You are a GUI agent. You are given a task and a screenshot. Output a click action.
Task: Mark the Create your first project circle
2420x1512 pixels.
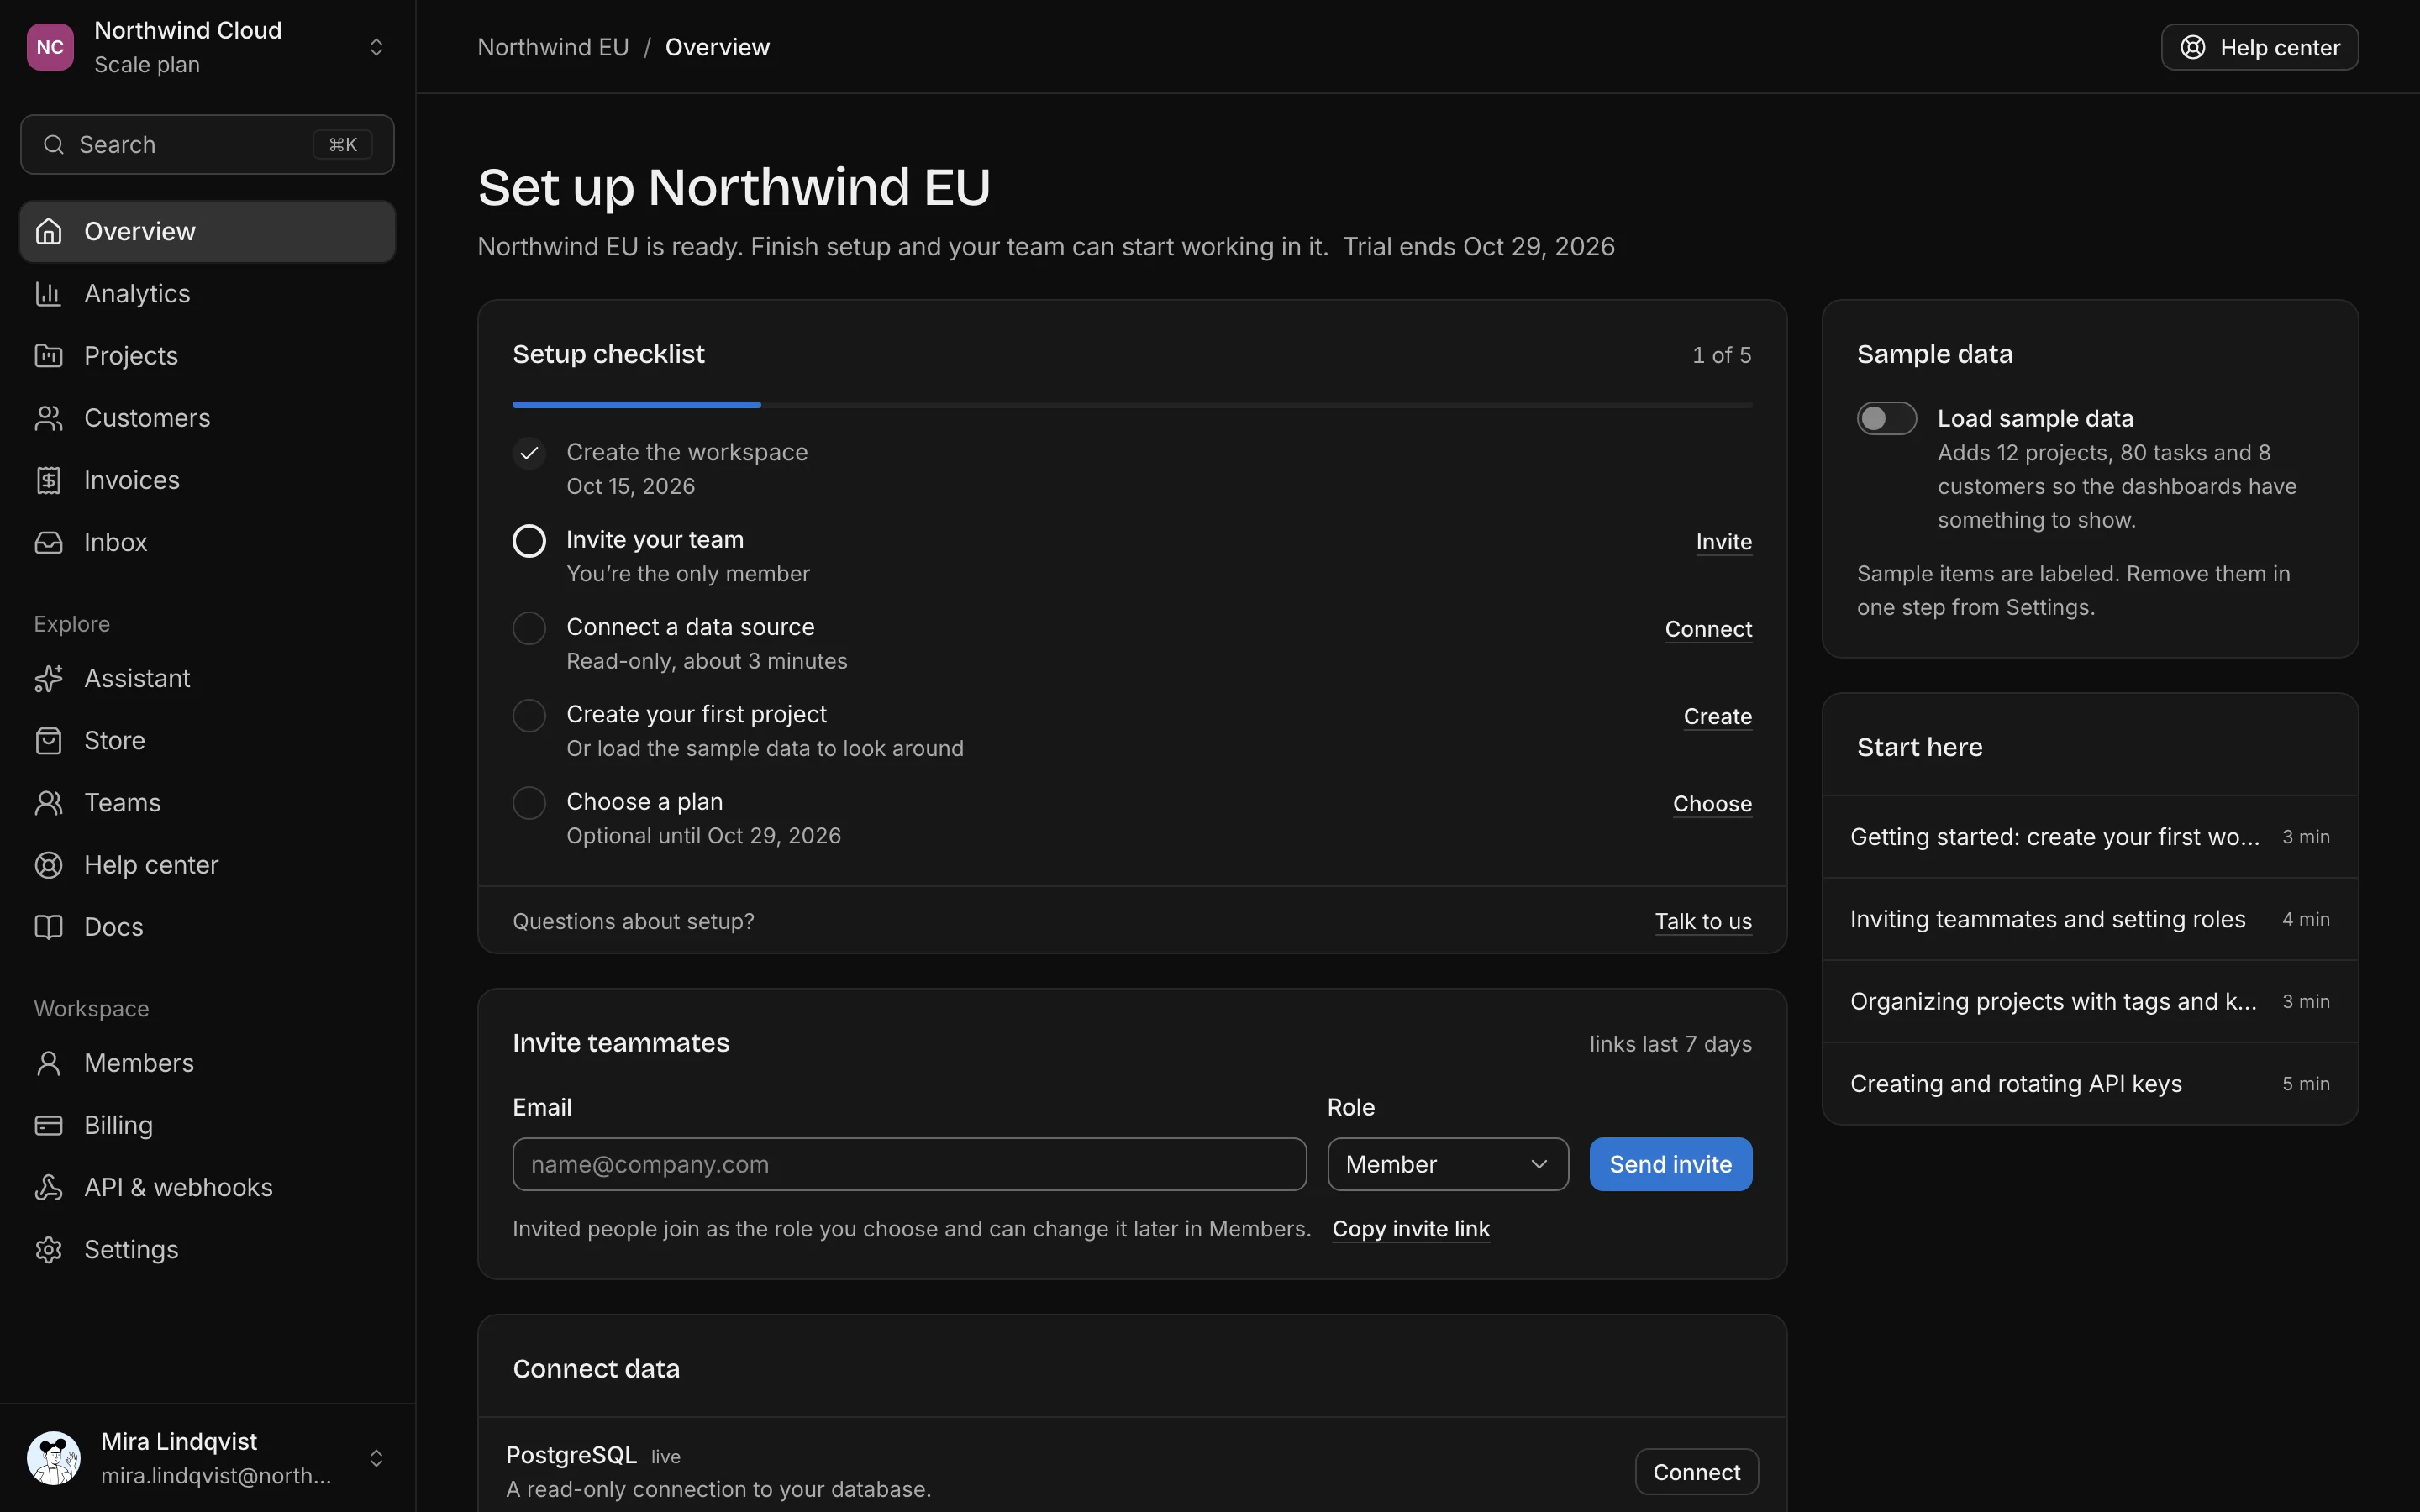(529, 715)
